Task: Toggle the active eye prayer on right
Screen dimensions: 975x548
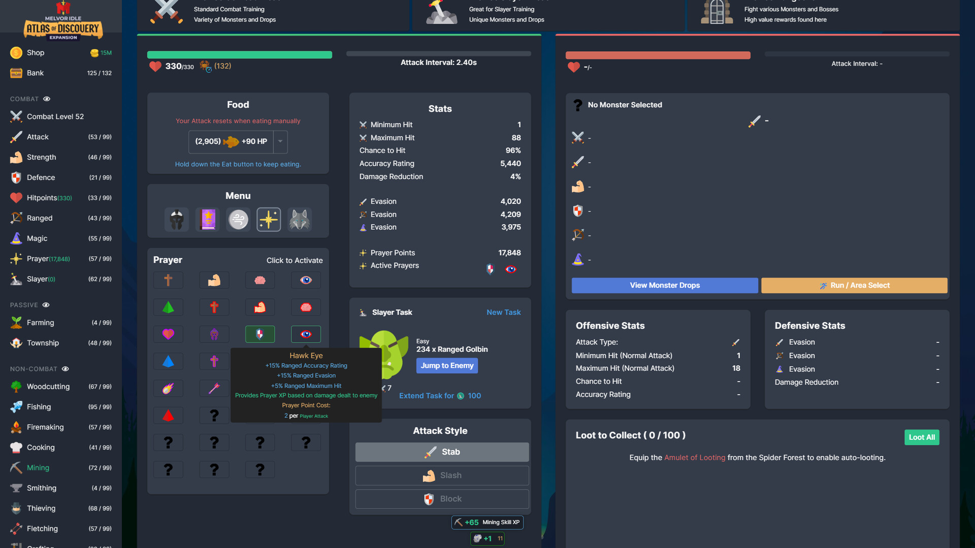Action: coord(305,334)
